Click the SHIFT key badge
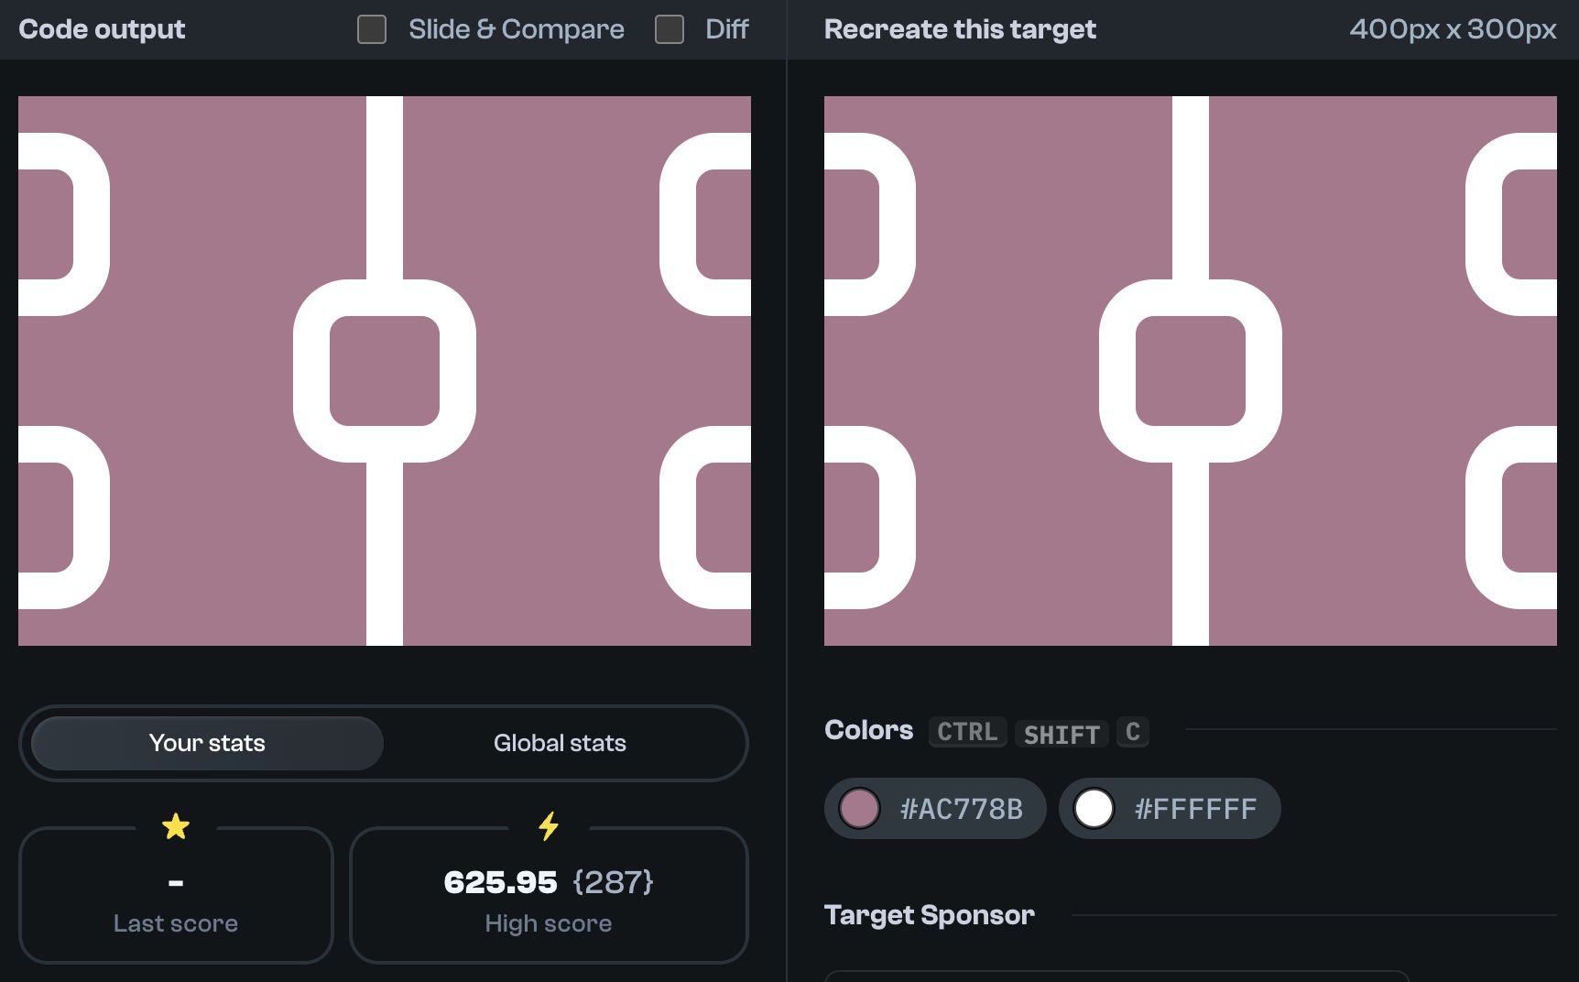The image size is (1579, 982). 1062,733
